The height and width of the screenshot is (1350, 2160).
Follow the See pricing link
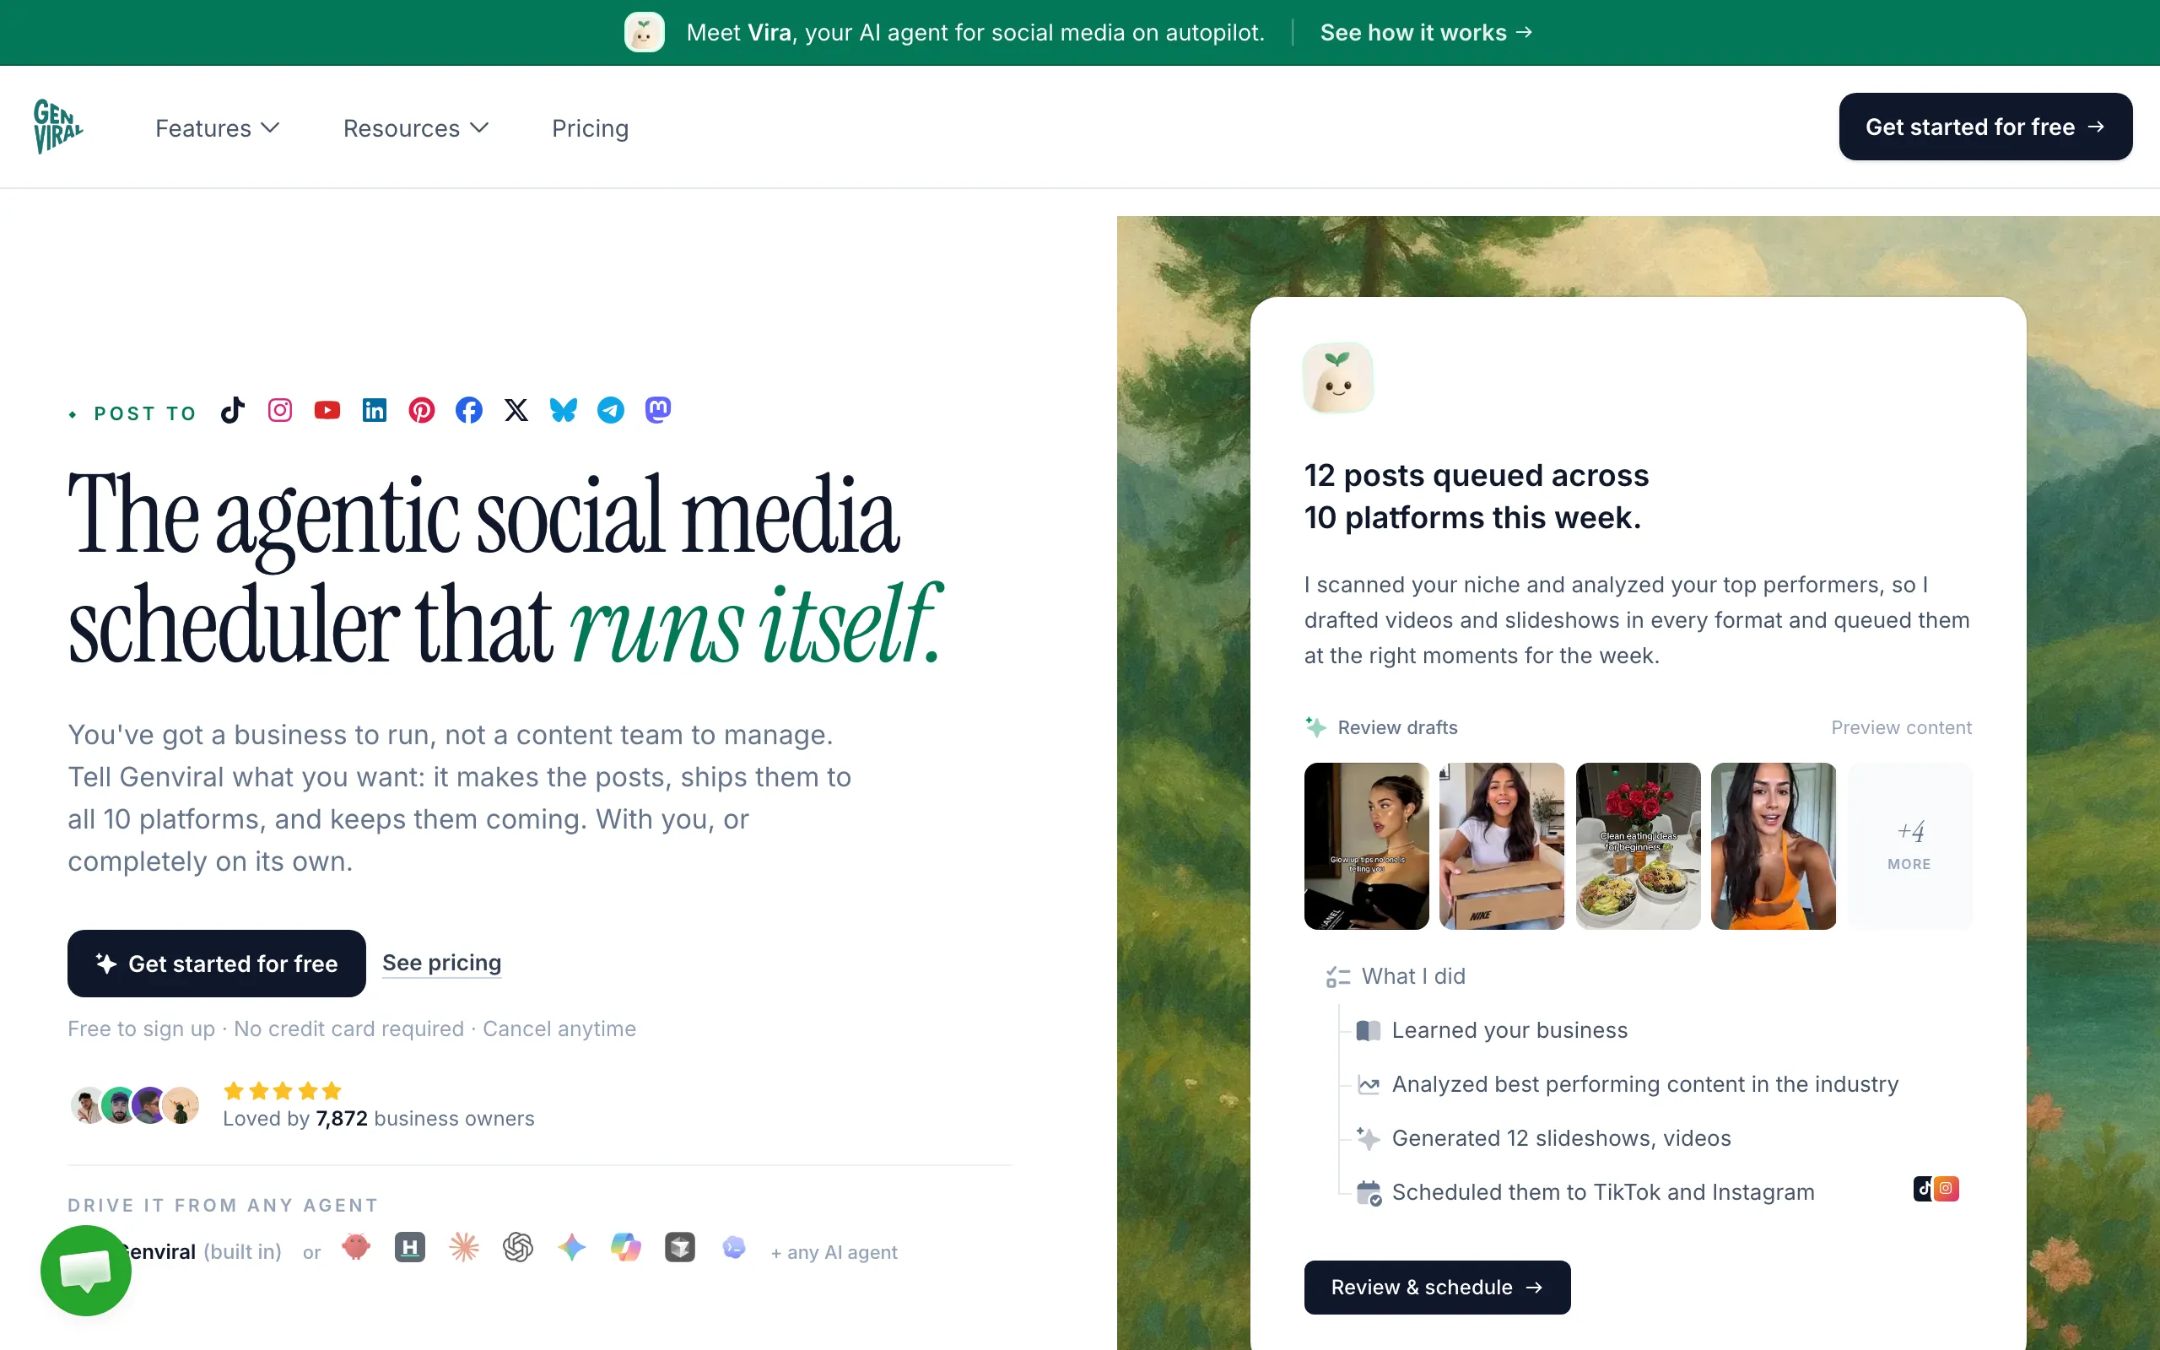click(442, 963)
